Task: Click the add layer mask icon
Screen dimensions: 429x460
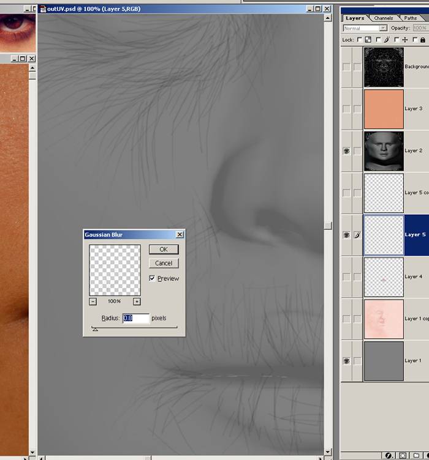Action: 403,455
